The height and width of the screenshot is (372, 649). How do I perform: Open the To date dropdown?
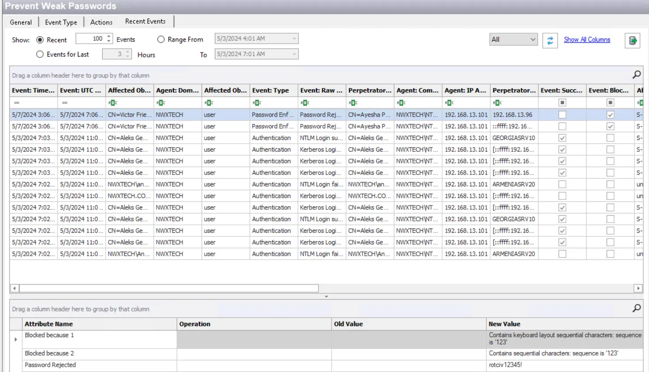[x=294, y=54]
